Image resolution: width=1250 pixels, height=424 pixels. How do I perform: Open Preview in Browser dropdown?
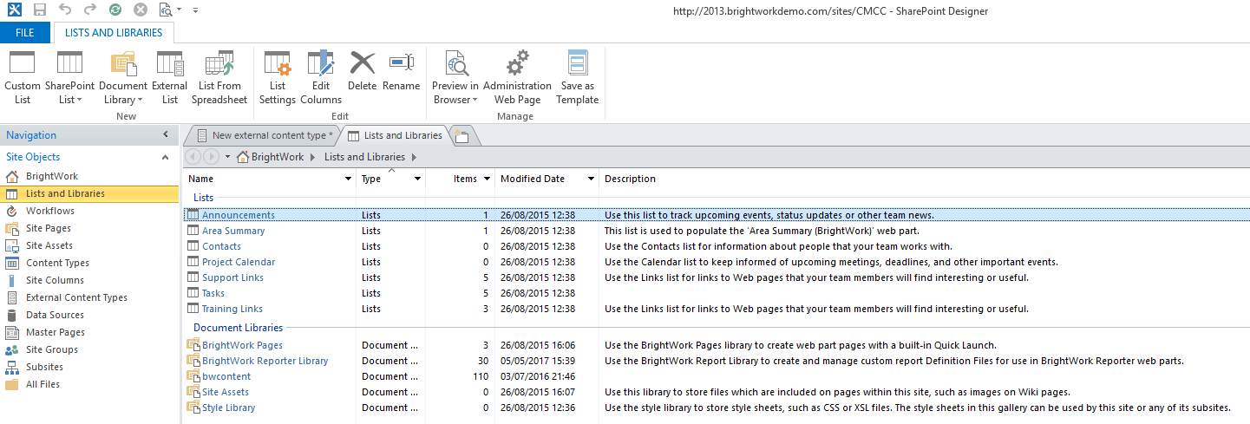click(455, 78)
